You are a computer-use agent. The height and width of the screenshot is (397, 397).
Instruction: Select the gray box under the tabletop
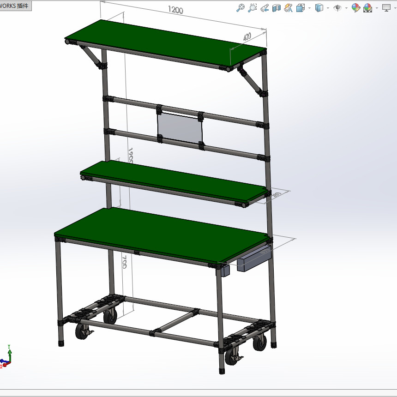click(254, 258)
